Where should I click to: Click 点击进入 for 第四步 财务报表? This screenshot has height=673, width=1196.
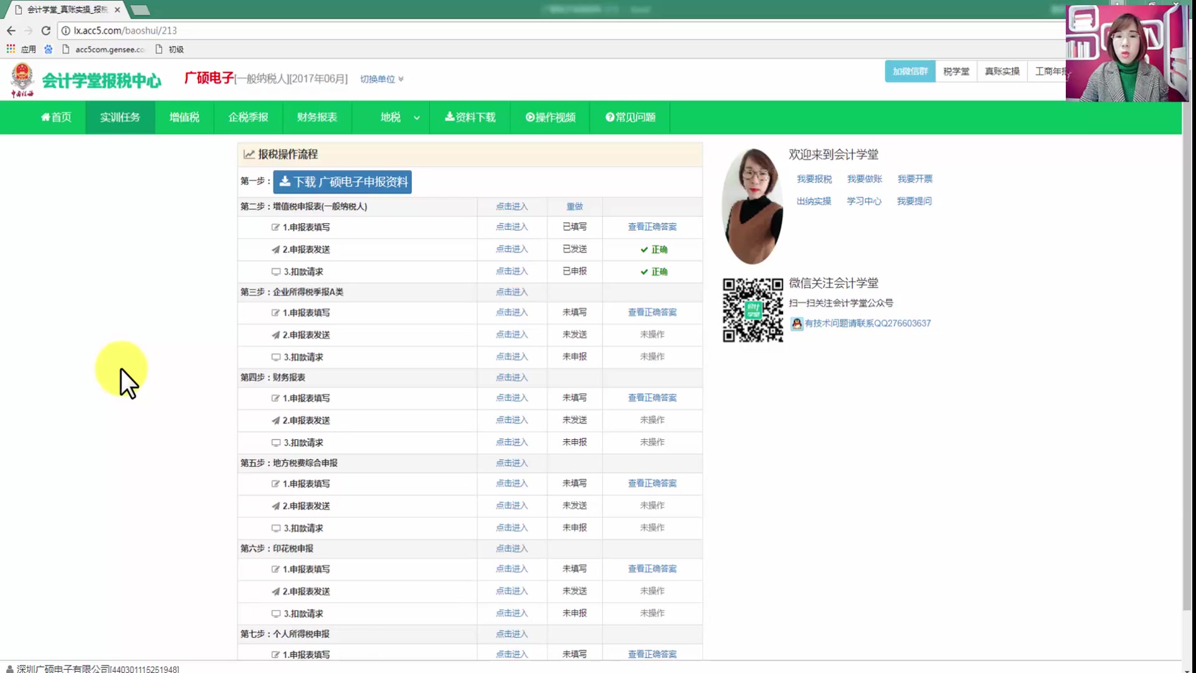[x=512, y=378]
